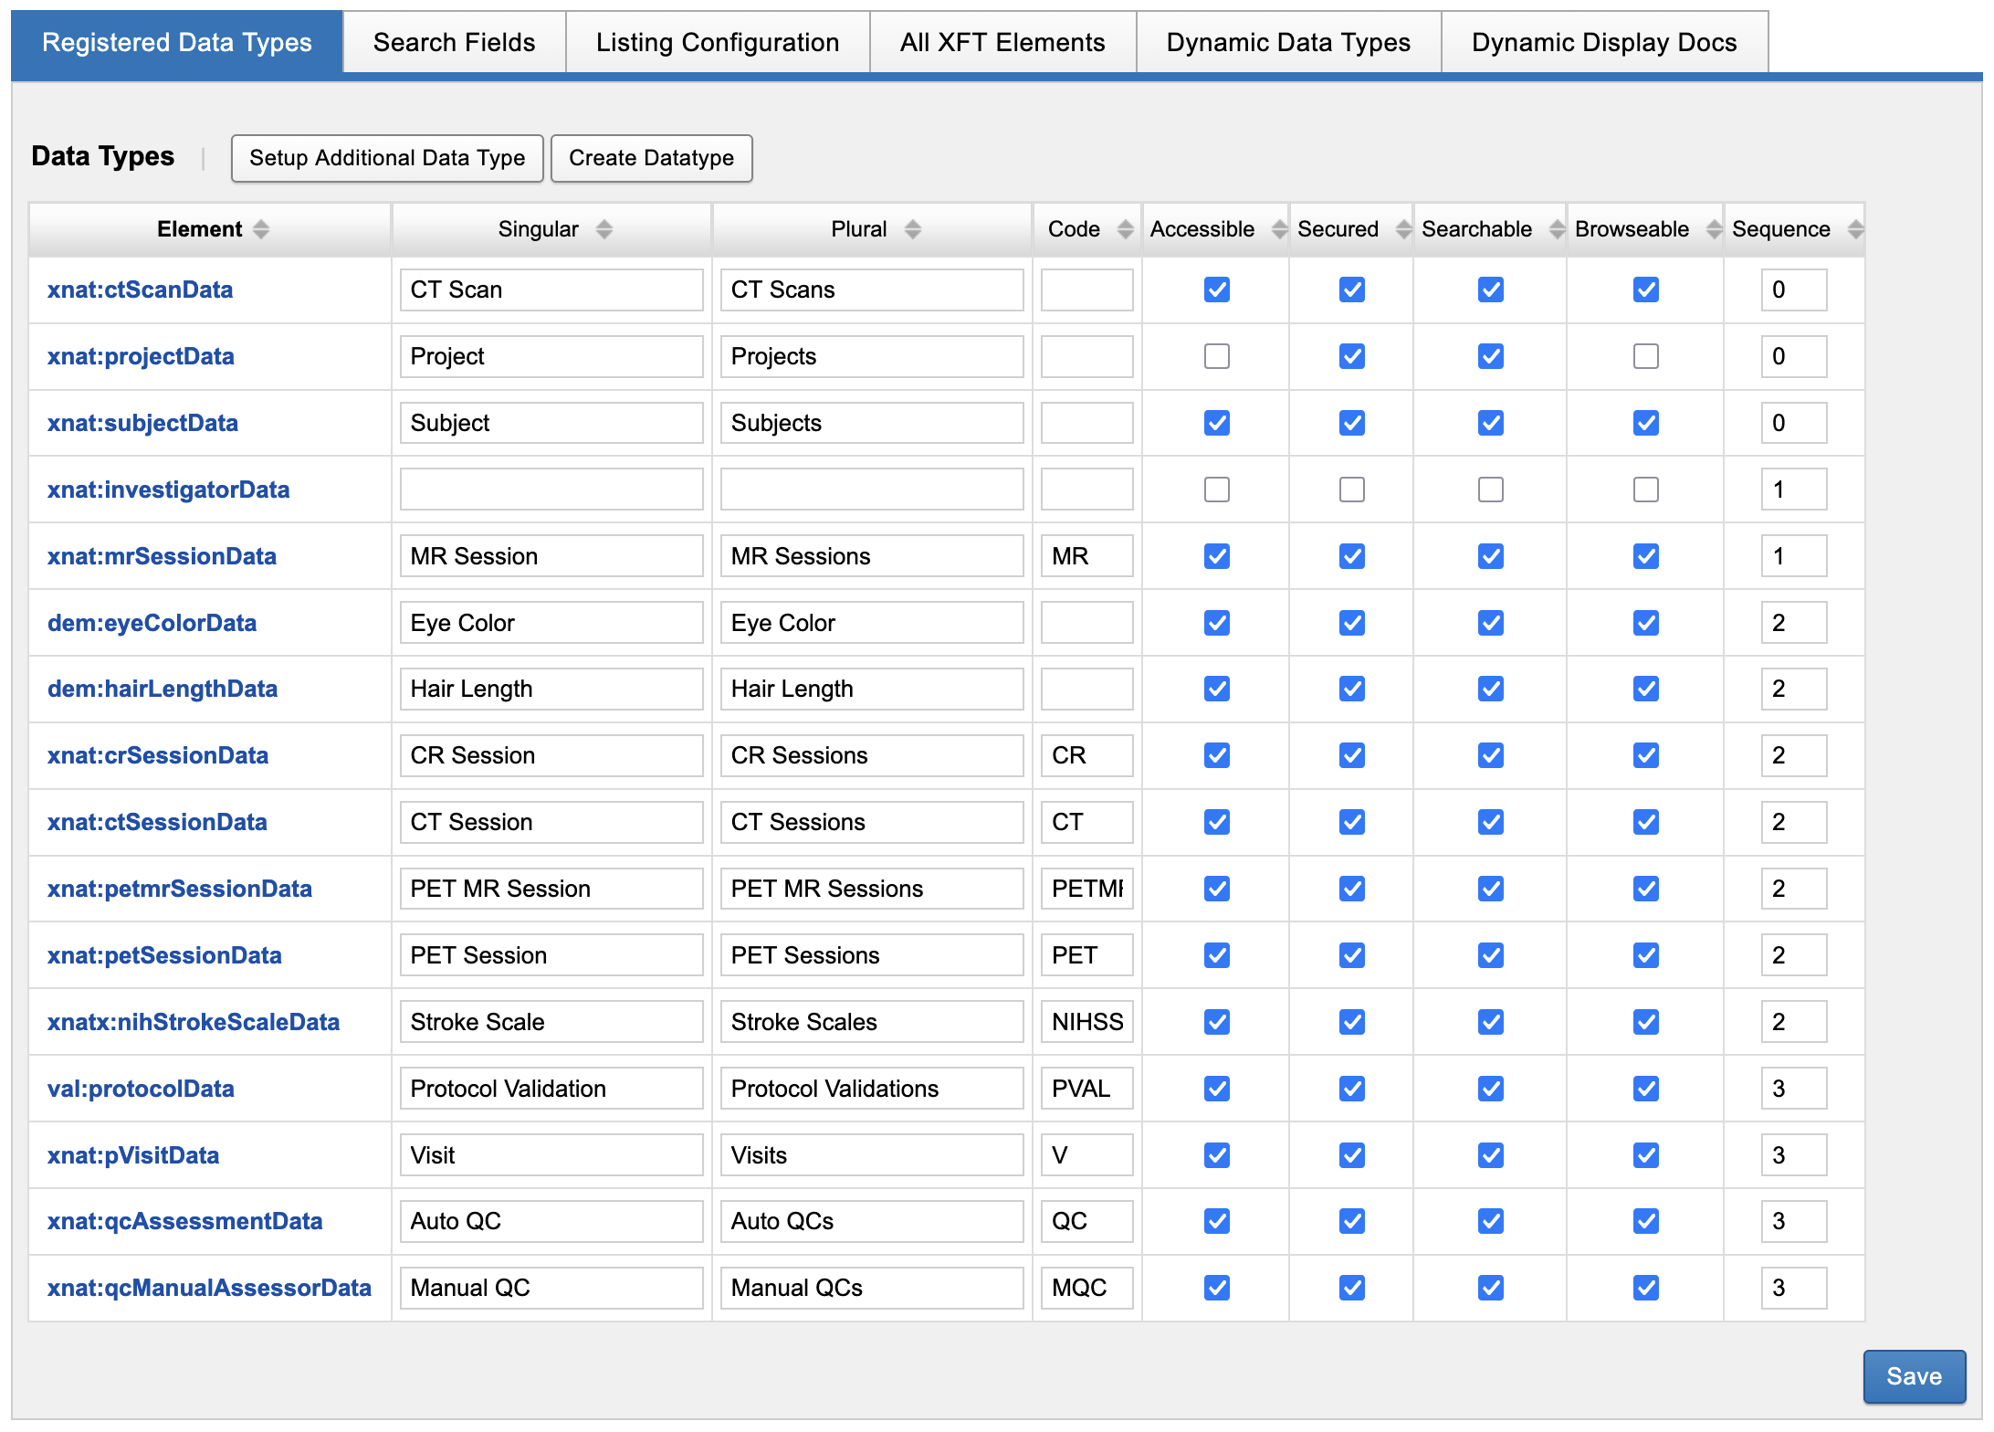Viewport: 1994px width, 1432px height.
Task: Open the xnat:projectData element link
Action: (141, 356)
